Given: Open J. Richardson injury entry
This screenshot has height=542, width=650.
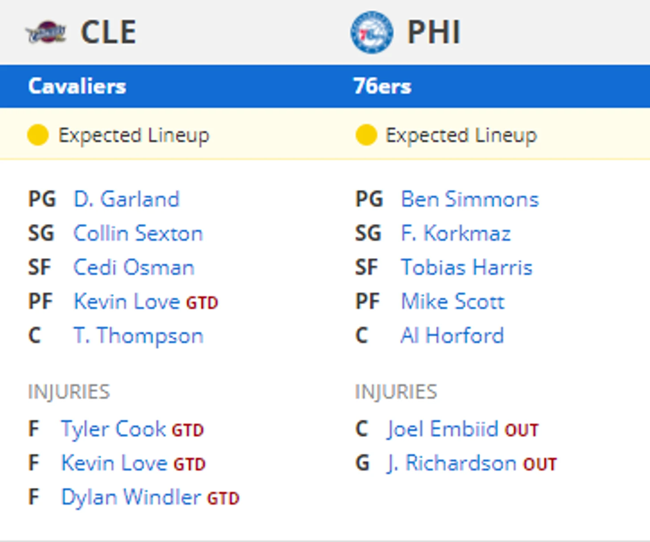Looking at the screenshot, I should (x=452, y=463).
